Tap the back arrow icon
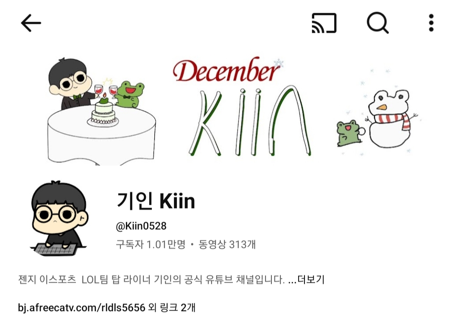The image size is (458, 325). coord(31,23)
